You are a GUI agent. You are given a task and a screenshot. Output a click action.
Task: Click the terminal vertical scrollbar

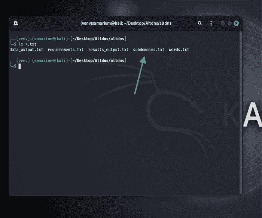(241, 113)
